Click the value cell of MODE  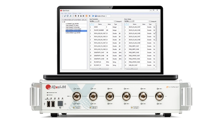109,27
